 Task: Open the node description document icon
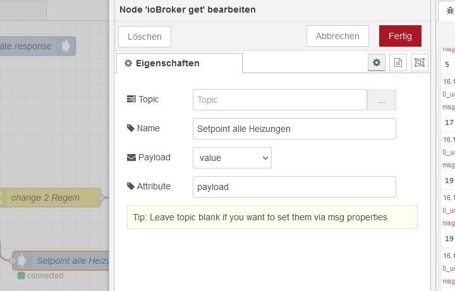[397, 62]
